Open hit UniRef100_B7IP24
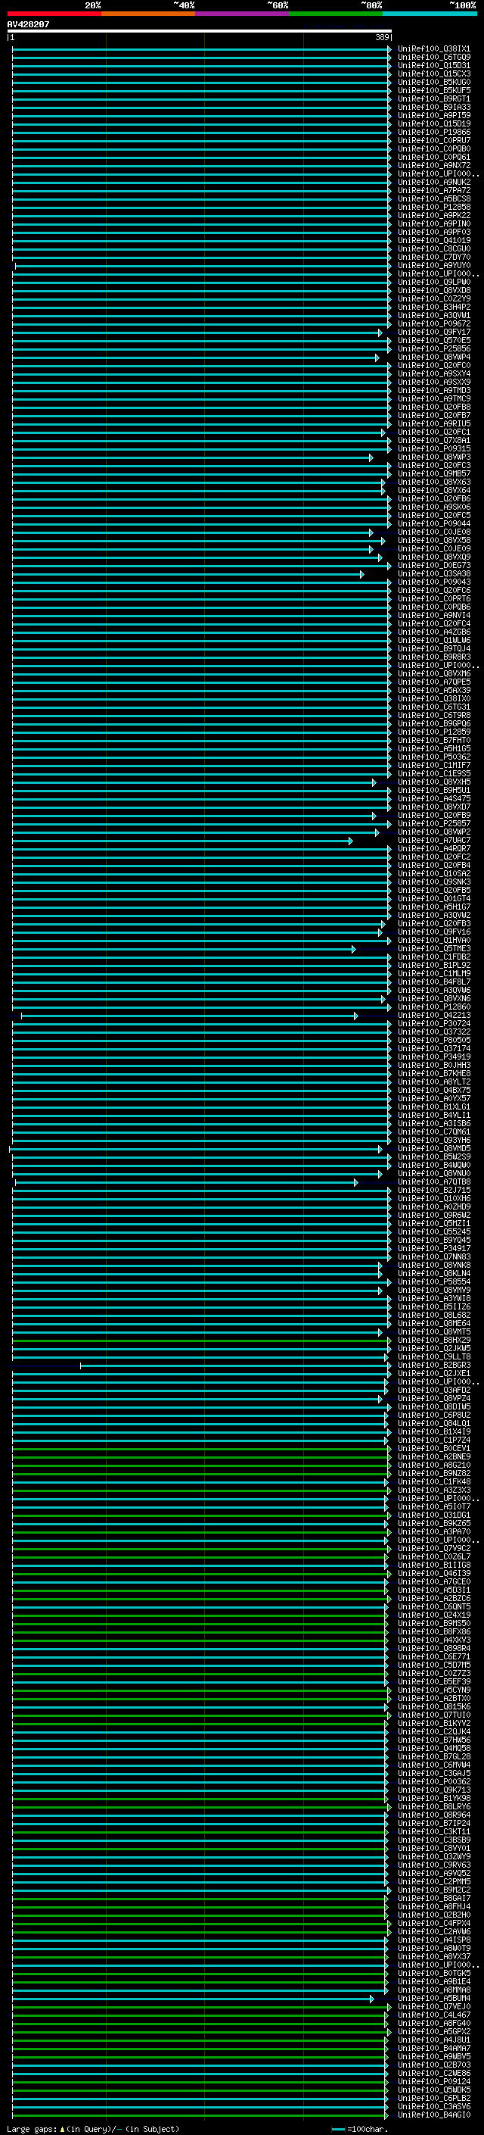This screenshot has height=2135, width=484. click(x=433, y=1824)
